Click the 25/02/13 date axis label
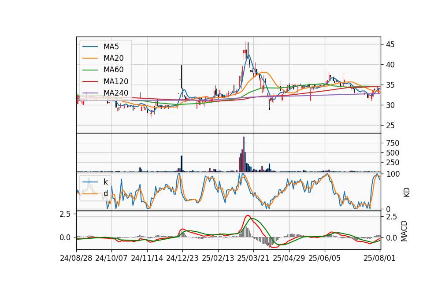 218,258
